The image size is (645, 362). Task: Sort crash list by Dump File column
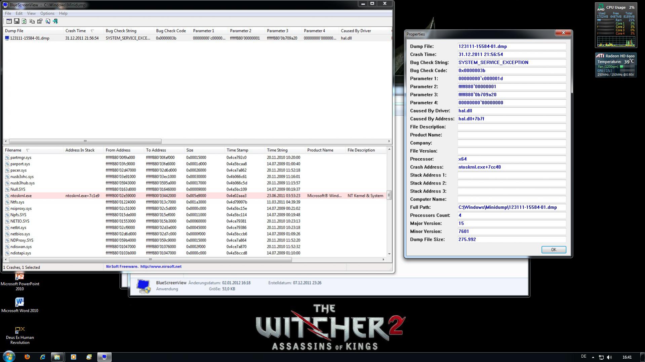click(x=33, y=31)
